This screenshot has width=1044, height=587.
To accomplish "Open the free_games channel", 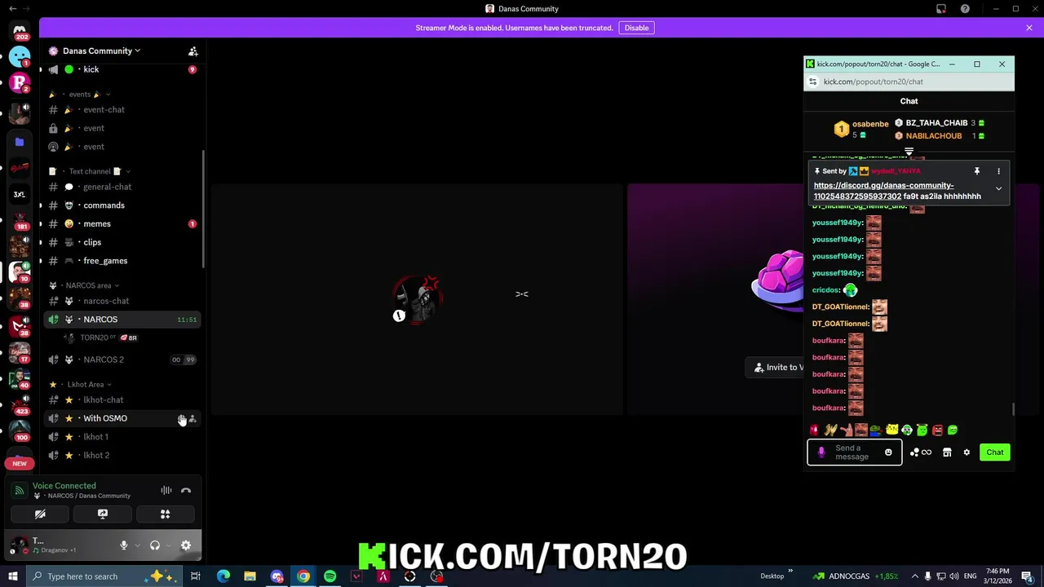I will 122,261.
